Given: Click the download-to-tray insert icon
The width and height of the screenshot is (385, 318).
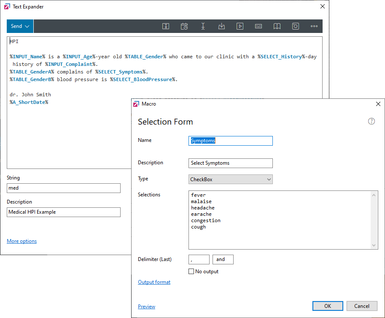Looking at the screenshot, I should [x=221, y=26].
